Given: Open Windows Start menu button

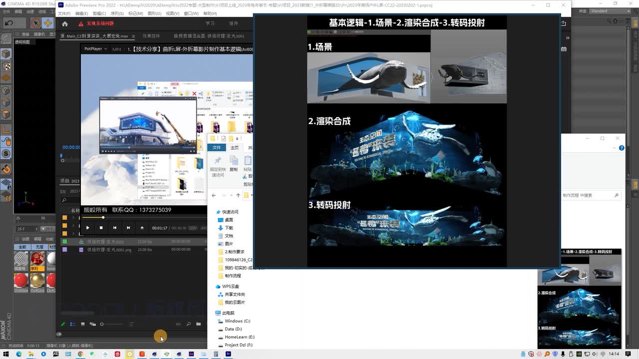Looking at the screenshot, I should (5, 354).
